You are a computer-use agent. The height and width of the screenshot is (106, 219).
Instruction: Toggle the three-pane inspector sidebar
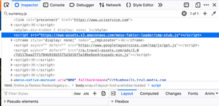pyautogui.click(x=113, y=93)
